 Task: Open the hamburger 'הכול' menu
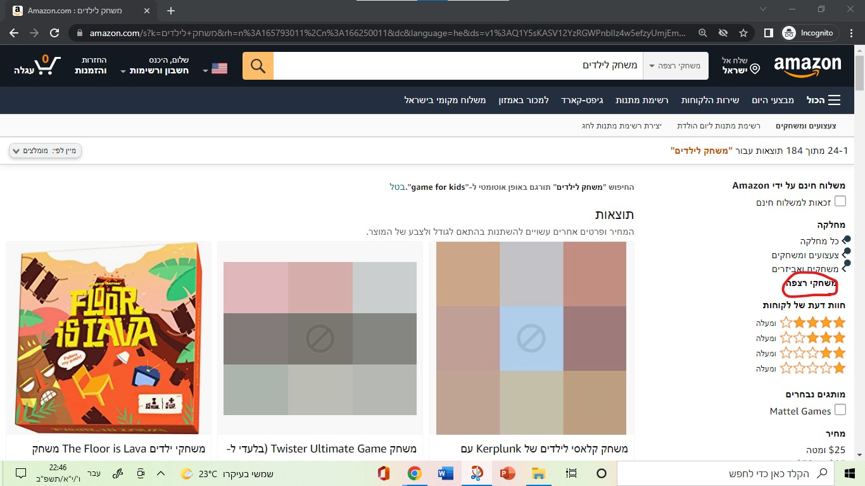pos(823,100)
